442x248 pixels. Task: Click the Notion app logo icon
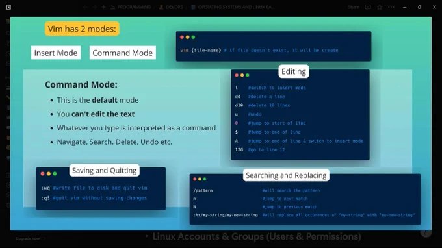point(8,7)
